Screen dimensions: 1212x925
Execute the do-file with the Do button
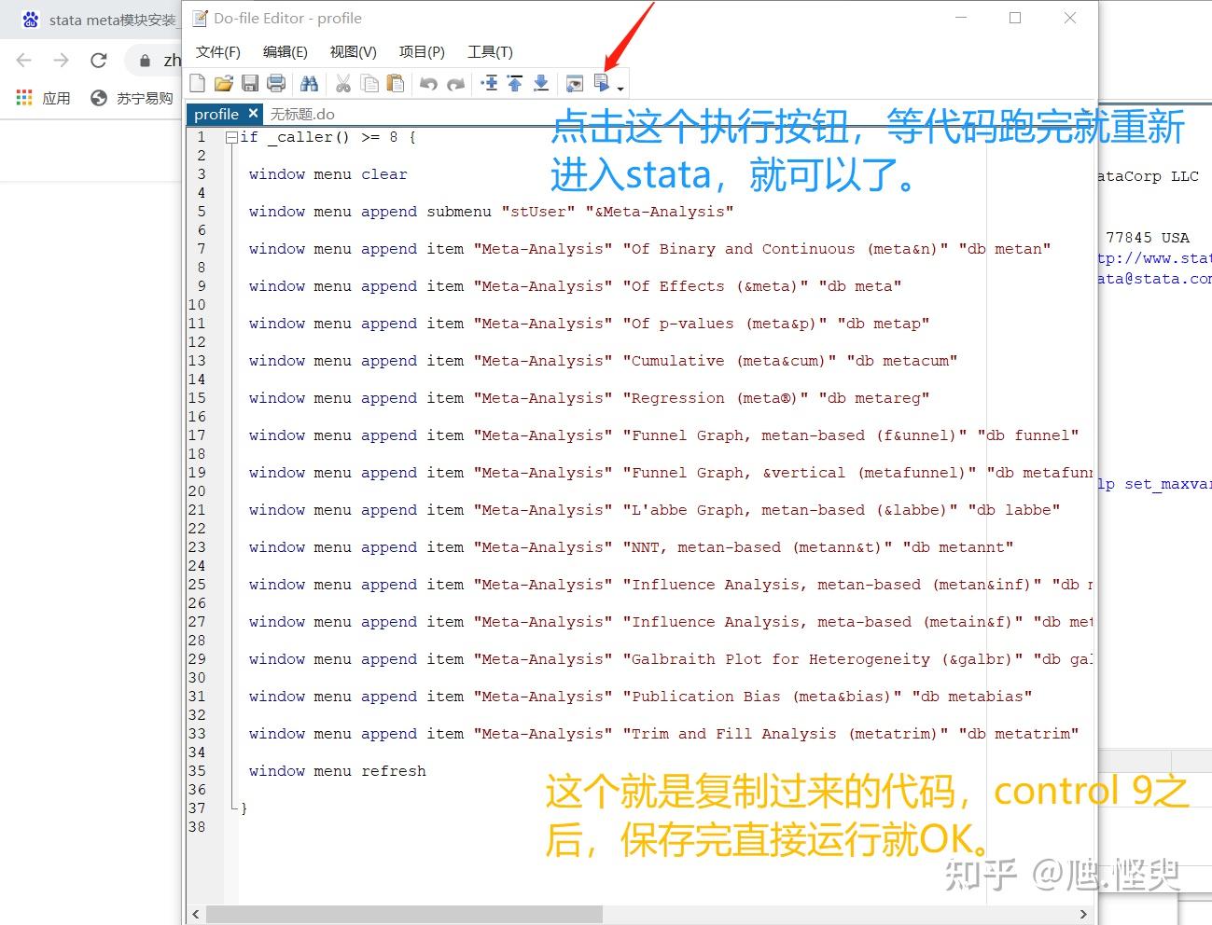tap(603, 83)
